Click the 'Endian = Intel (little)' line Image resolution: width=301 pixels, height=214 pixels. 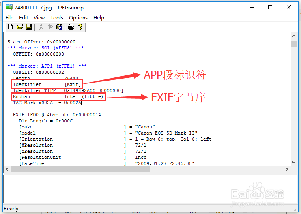pos(58,96)
